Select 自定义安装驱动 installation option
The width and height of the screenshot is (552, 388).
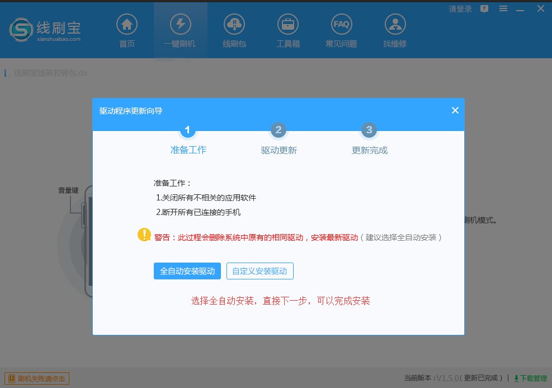click(260, 271)
